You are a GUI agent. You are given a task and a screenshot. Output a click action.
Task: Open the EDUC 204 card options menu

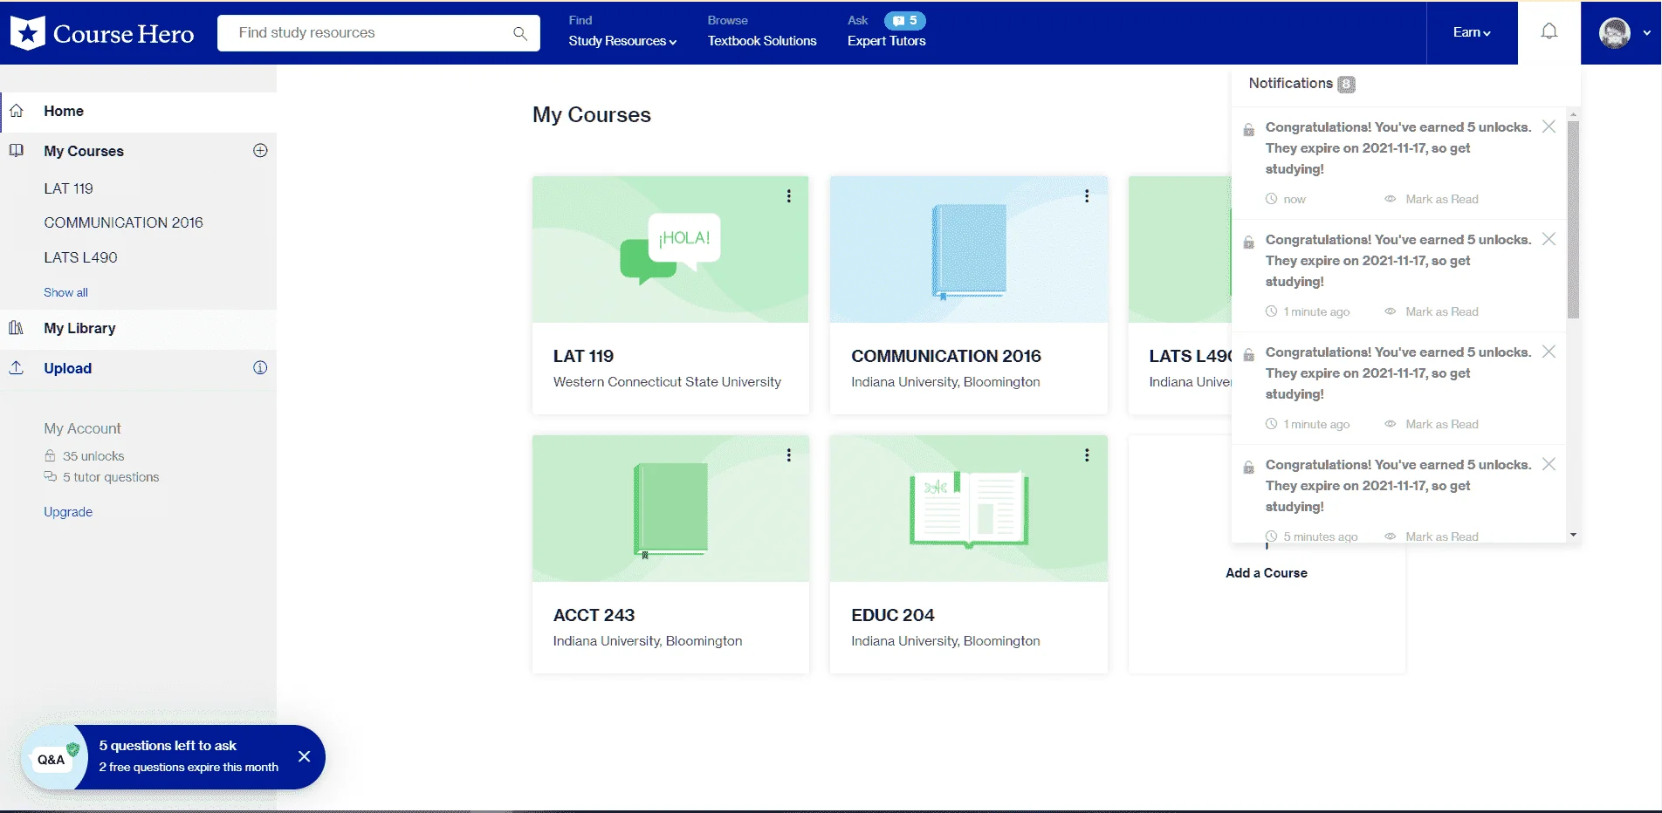point(1087,455)
